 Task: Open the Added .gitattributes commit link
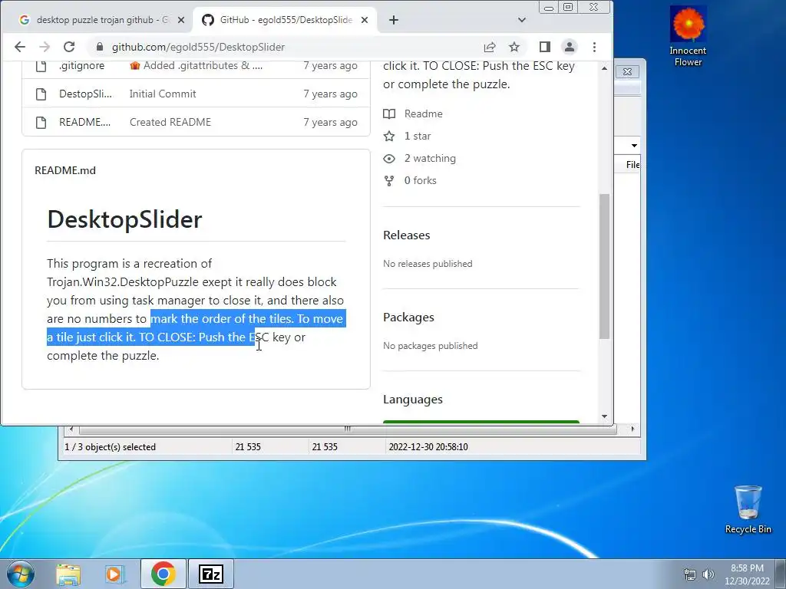pyautogui.click(x=196, y=66)
